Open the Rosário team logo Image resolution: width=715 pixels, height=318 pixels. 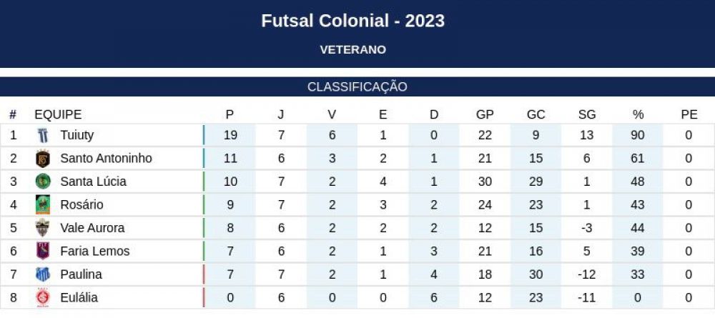[x=43, y=204]
